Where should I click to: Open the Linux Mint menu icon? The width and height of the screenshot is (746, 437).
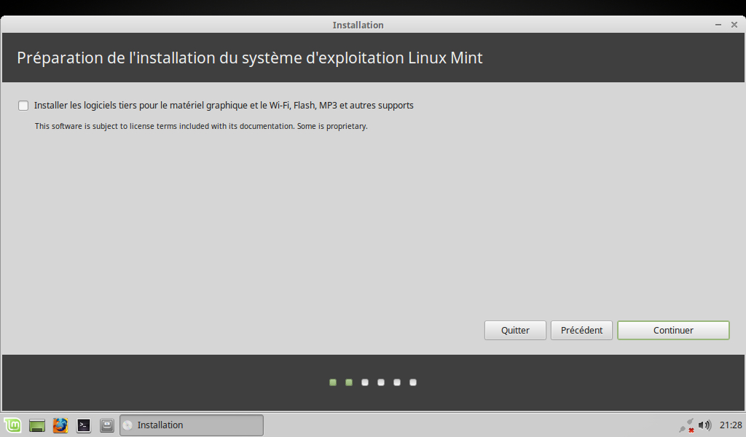tap(13, 425)
